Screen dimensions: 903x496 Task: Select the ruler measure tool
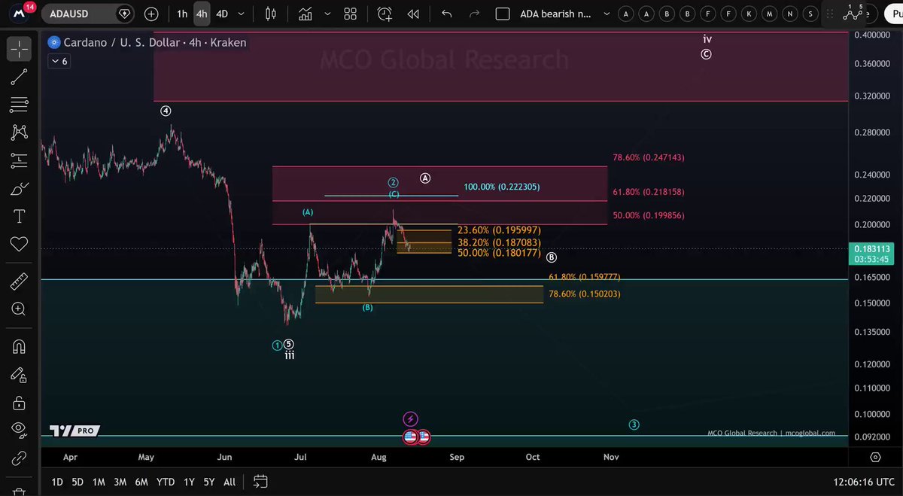[x=19, y=281]
